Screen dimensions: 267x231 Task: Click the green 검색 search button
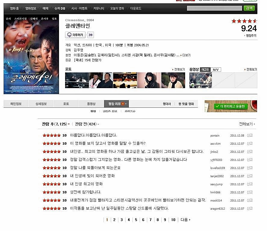click(249, 8)
